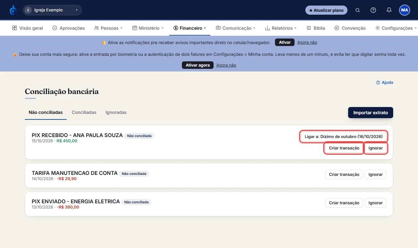Viewport: 418px width, 248px height.
Task: Go to Visão geral
Action: pos(27,28)
